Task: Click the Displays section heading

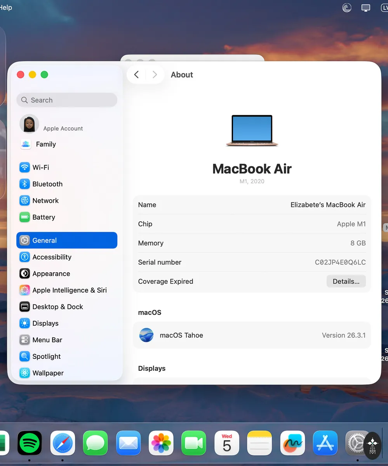Action: (152, 369)
